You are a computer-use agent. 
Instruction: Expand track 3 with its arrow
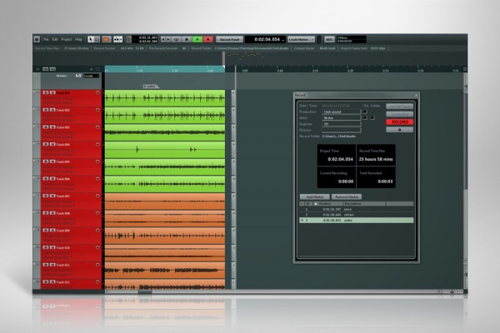pos(34,127)
